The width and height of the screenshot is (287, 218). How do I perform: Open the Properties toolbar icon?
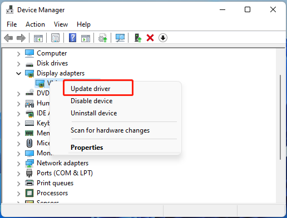[x=55, y=38]
